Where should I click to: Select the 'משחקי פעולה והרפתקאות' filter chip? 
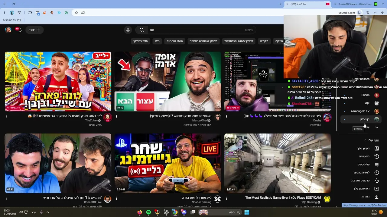pyautogui.click(x=239, y=41)
